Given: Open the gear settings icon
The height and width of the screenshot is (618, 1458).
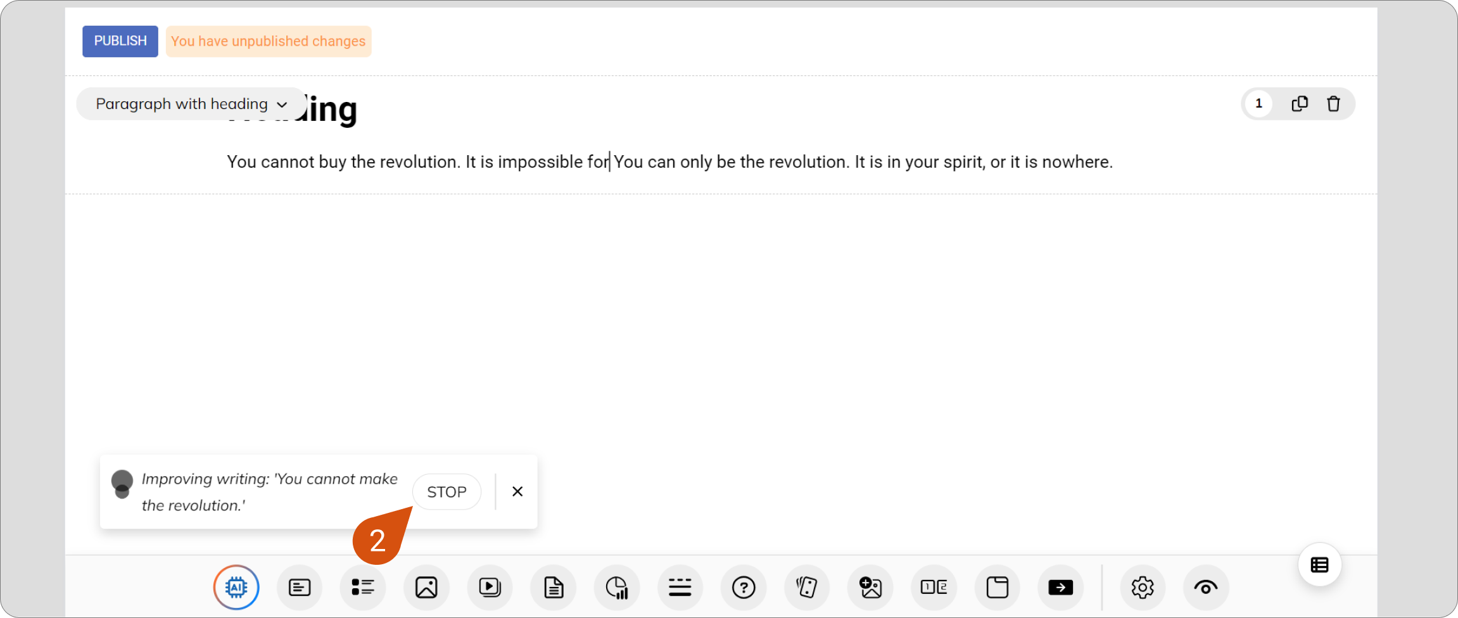Looking at the screenshot, I should point(1143,588).
